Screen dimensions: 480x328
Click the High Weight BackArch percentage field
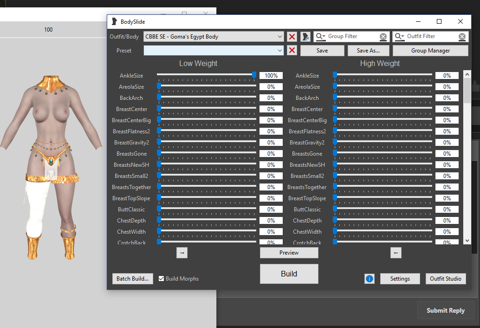coord(447,98)
